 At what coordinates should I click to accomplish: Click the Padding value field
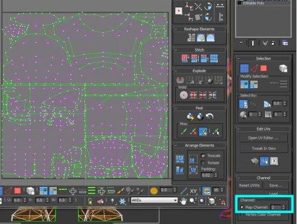click(207, 175)
